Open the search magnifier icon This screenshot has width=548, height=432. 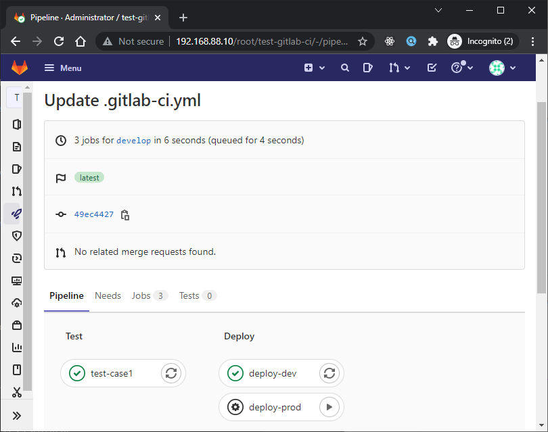pos(345,68)
